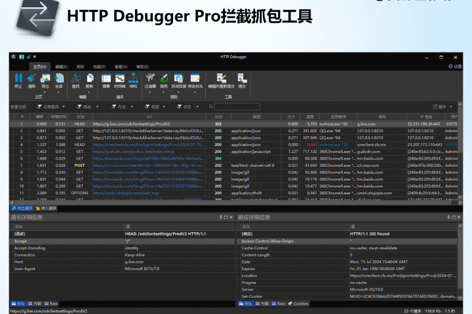Expand the 状态 (Status) quick filter dropdown

[186, 106]
